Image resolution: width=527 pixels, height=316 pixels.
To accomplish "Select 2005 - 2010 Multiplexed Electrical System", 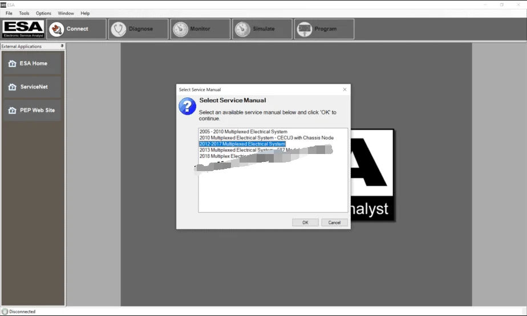I will 244,132.
